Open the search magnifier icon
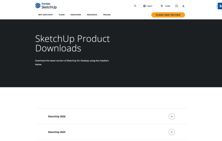 tap(135, 6)
